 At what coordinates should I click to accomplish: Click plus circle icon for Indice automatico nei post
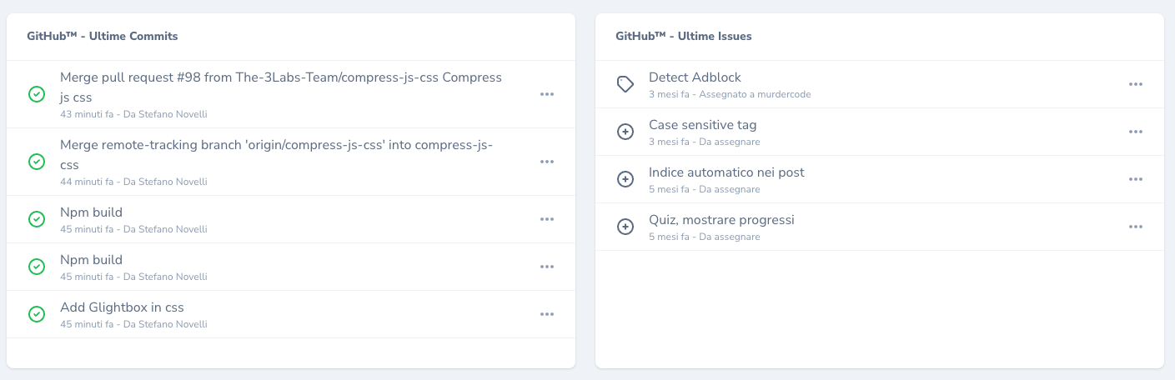point(625,179)
